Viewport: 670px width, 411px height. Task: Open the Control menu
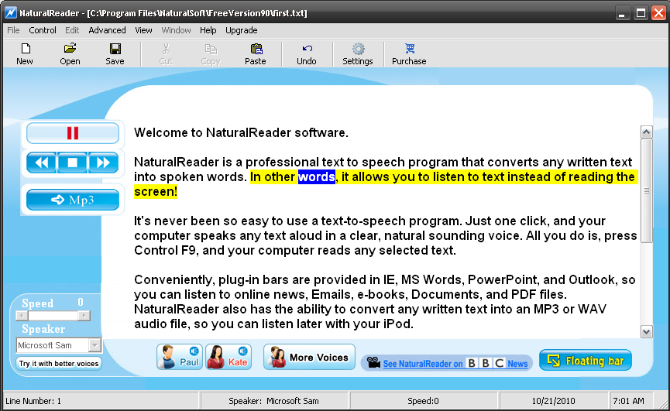coord(43,30)
